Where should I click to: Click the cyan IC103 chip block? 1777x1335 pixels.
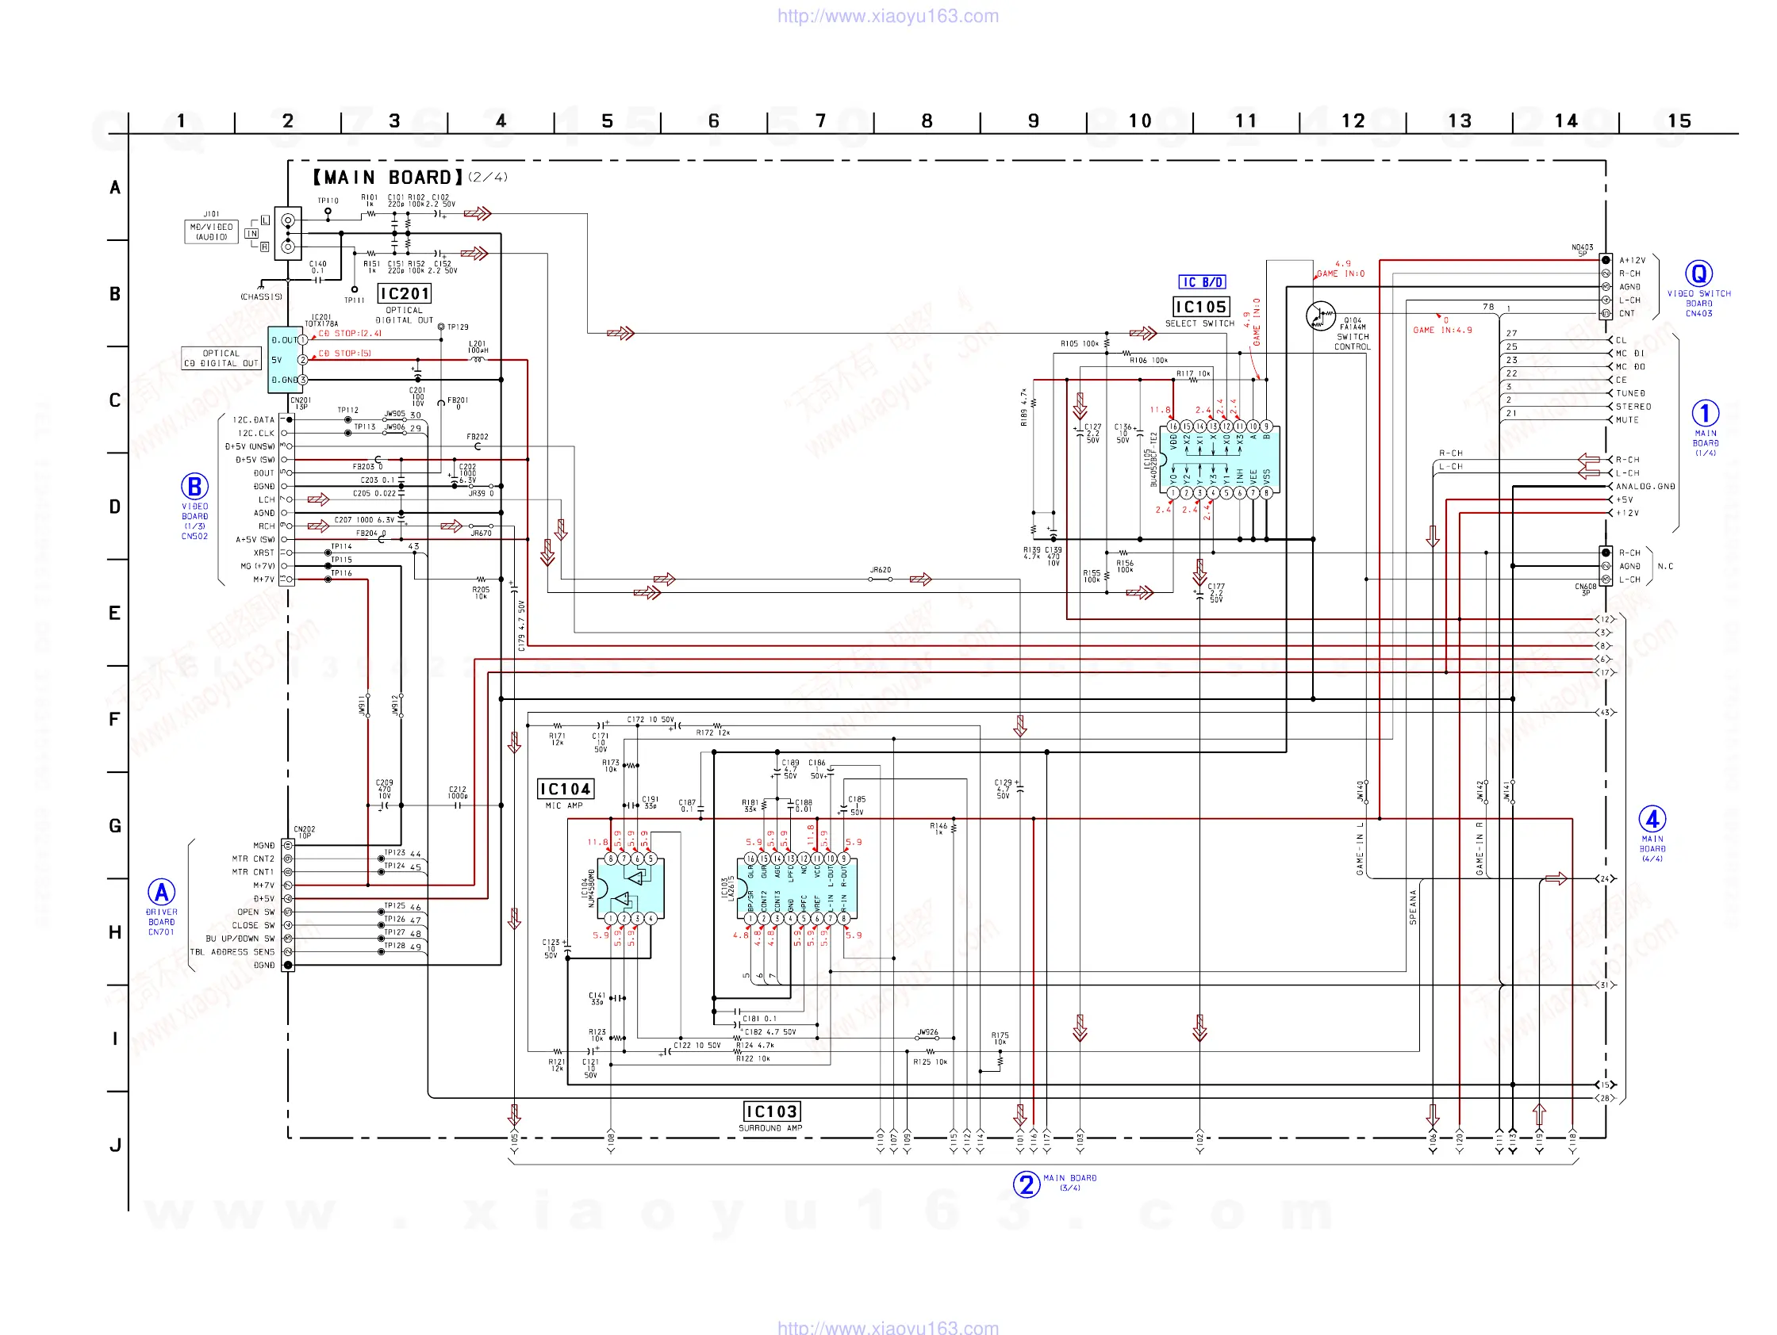pos(797,889)
